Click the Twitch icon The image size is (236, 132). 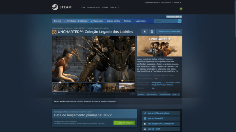tap(145, 129)
